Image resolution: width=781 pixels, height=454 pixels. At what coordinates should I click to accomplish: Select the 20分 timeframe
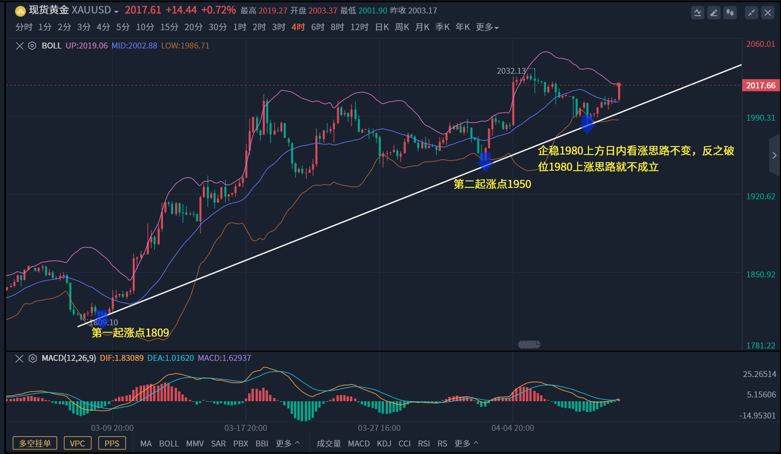(x=193, y=27)
